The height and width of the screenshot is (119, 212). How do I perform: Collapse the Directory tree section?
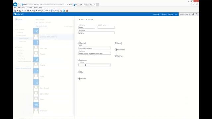[x=16, y=47]
